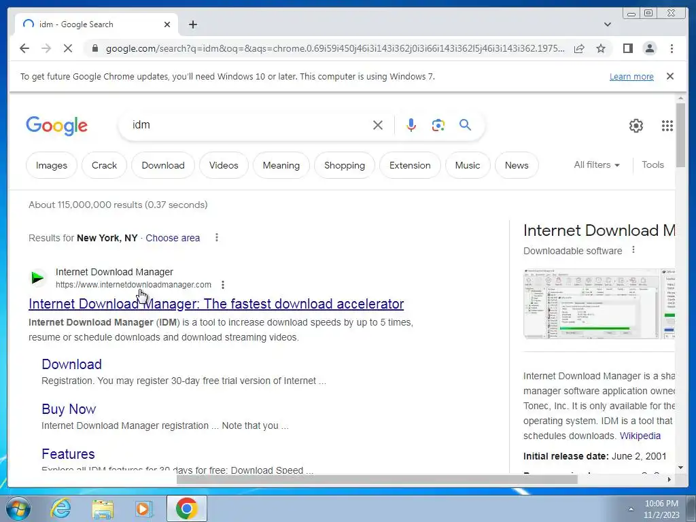The width and height of the screenshot is (696, 522).
Task: Filter results by Videos
Action: [x=224, y=165]
